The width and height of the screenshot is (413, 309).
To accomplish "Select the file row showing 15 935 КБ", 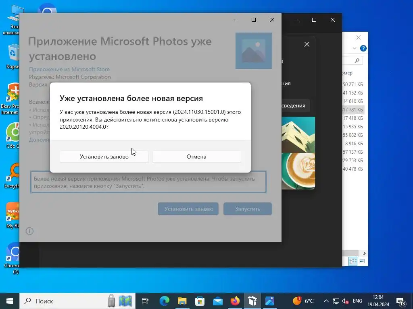I will (x=353, y=127).
